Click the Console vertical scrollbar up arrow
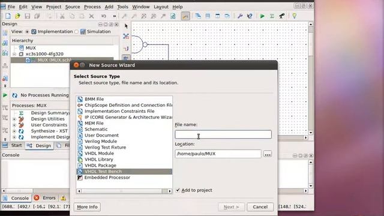384x216 pixels. click(x=311, y=163)
